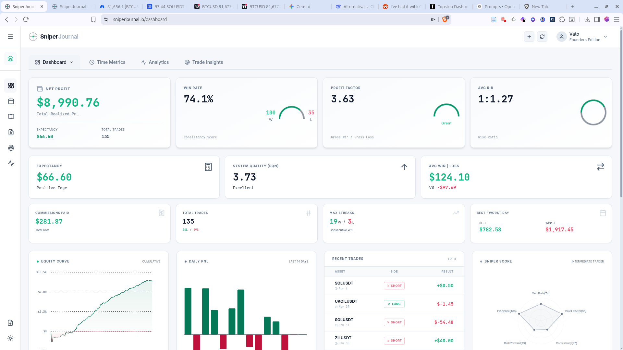
Task: Refresh dashboard data with sync button
Action: pos(542,37)
